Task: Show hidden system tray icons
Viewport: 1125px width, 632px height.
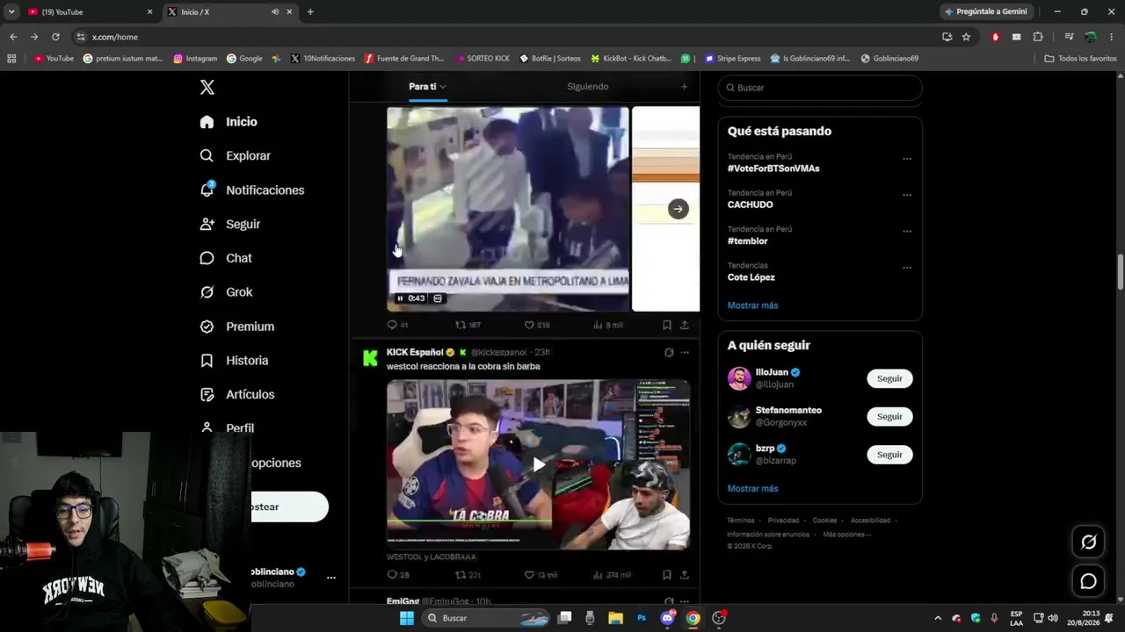Action: pyautogui.click(x=937, y=618)
